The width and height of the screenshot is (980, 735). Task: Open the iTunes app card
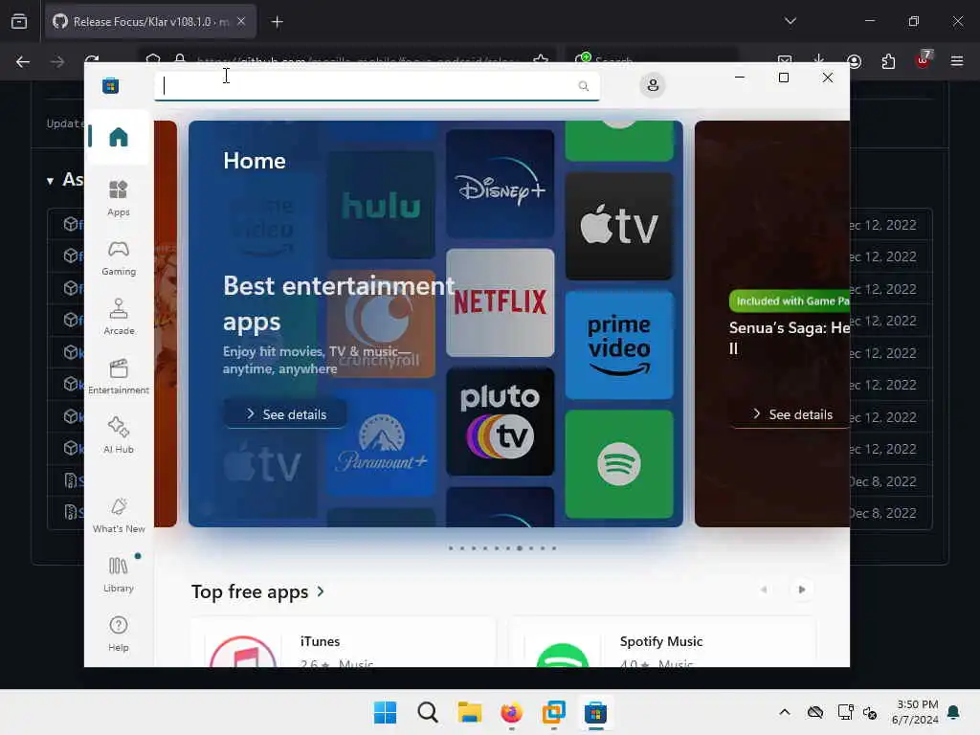[x=344, y=642]
